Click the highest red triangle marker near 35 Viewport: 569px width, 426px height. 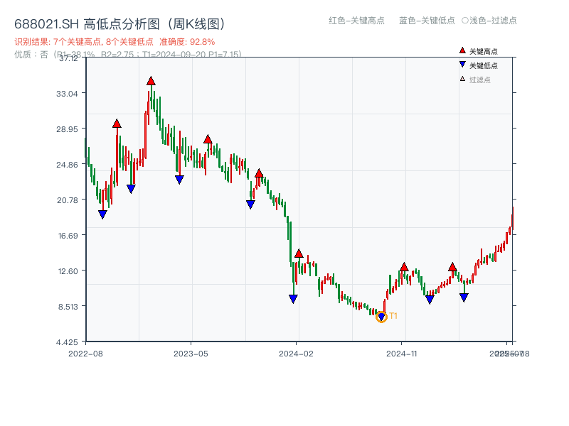point(150,81)
